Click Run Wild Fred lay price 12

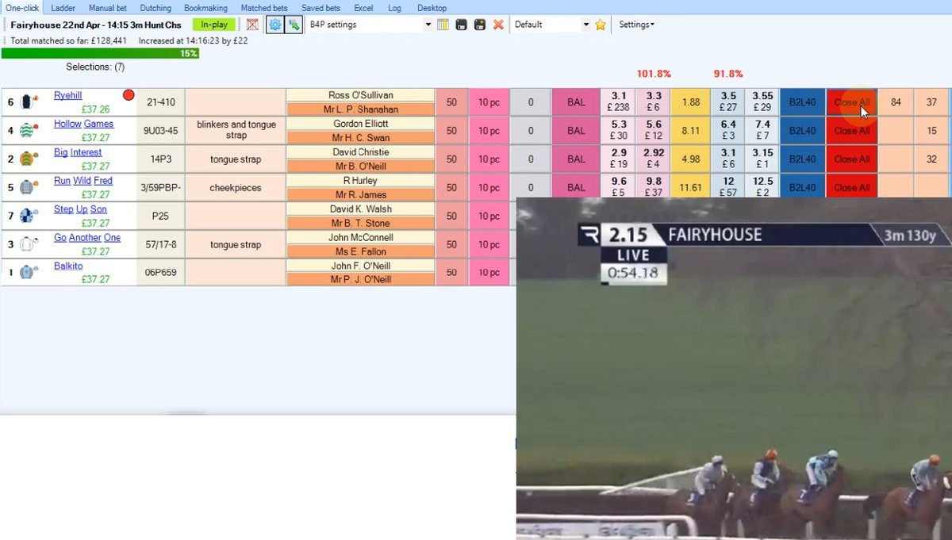point(728,188)
